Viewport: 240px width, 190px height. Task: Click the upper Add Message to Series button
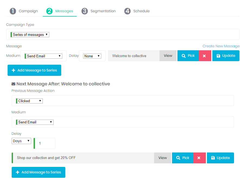pyautogui.click(x=34, y=70)
